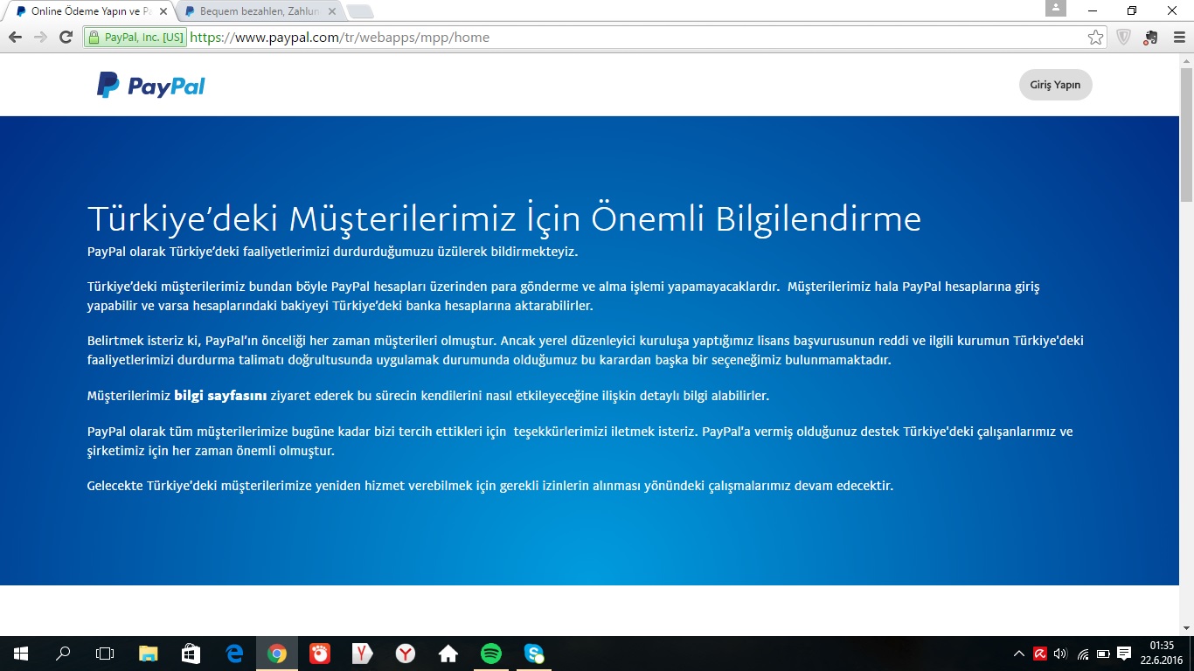The image size is (1194, 671).
Task: Open the square Yandex taskbar icon
Action: 363,654
